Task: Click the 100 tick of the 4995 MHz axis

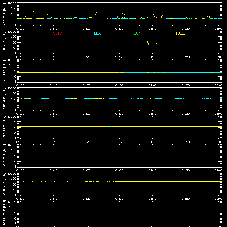Action: tap(14, 156)
